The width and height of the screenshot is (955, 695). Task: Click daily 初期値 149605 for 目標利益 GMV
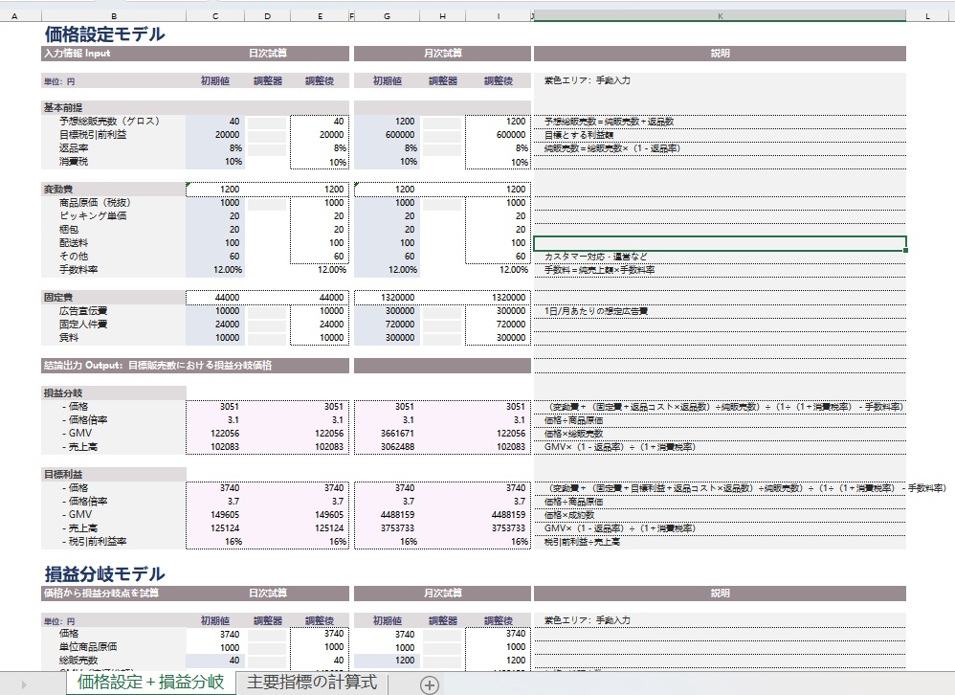pos(215,515)
